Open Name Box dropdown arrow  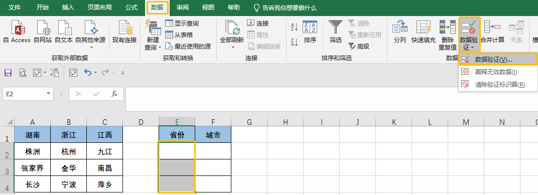[48, 94]
